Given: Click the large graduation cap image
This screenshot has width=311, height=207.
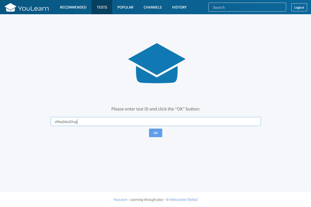Looking at the screenshot, I should coord(157,63).
